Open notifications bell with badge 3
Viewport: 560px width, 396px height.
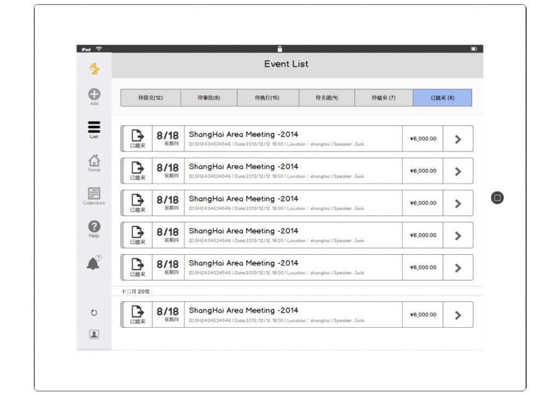point(94,263)
